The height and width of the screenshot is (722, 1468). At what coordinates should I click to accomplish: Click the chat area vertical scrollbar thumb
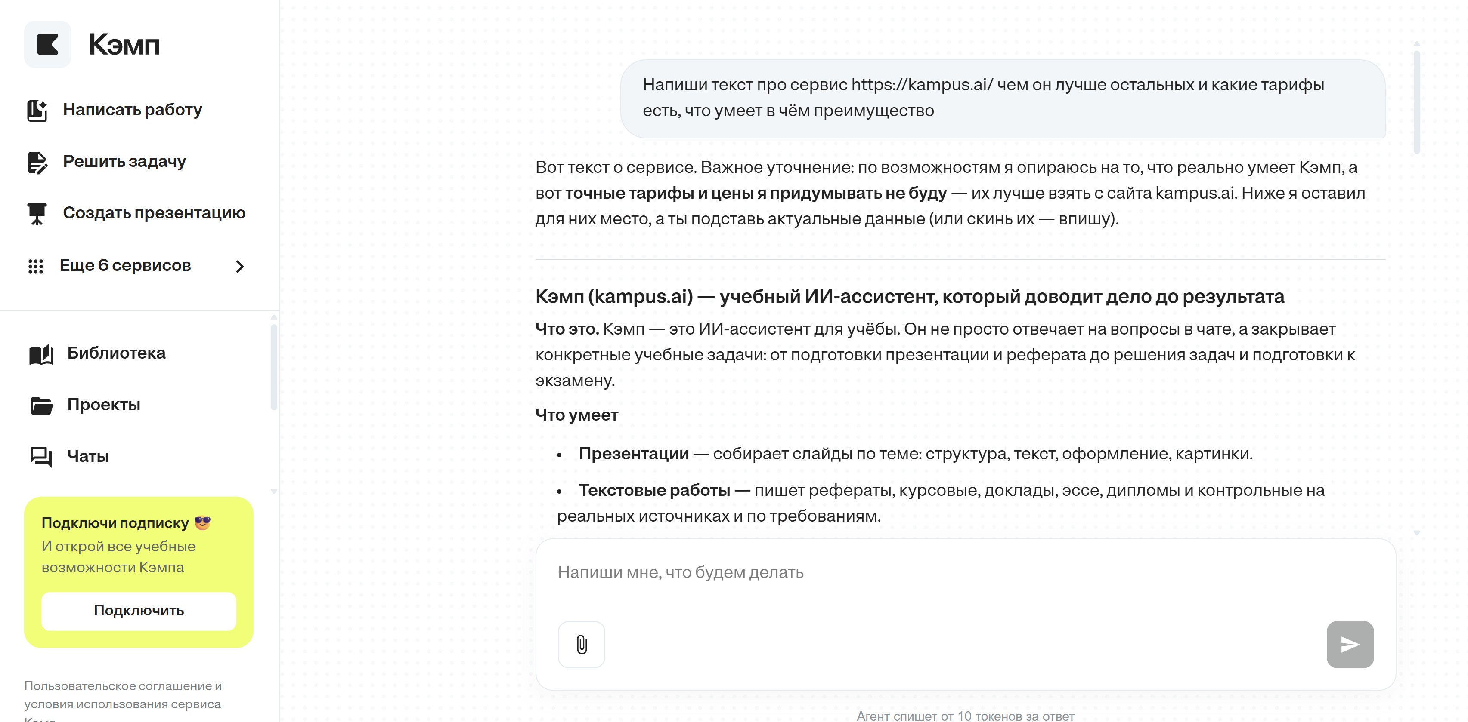coord(1416,102)
